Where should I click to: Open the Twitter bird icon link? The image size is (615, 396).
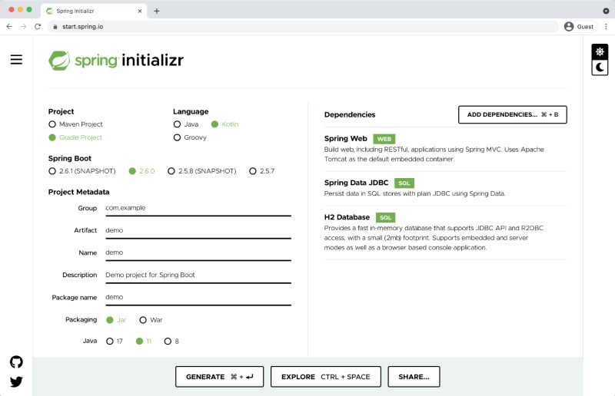16,381
